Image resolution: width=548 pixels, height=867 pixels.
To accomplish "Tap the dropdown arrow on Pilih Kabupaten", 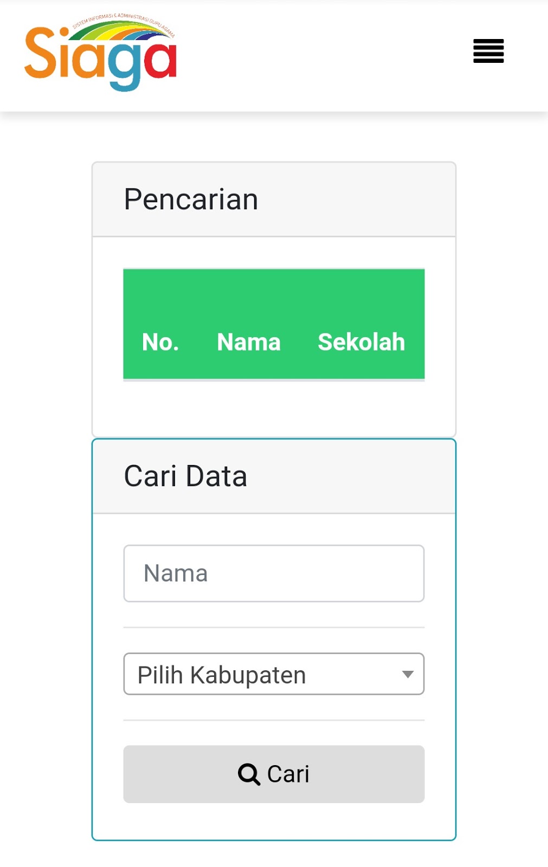I will (408, 674).
